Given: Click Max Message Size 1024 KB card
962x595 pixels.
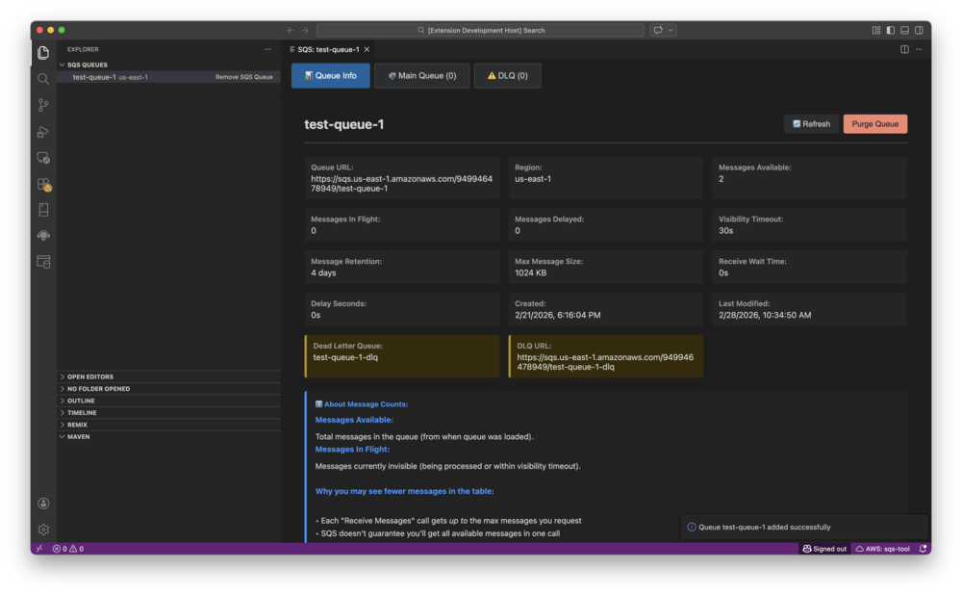Looking at the screenshot, I should [x=605, y=267].
